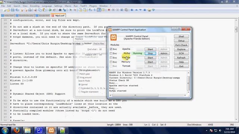Start the Mercury module

pyautogui.click(x=150, y=62)
